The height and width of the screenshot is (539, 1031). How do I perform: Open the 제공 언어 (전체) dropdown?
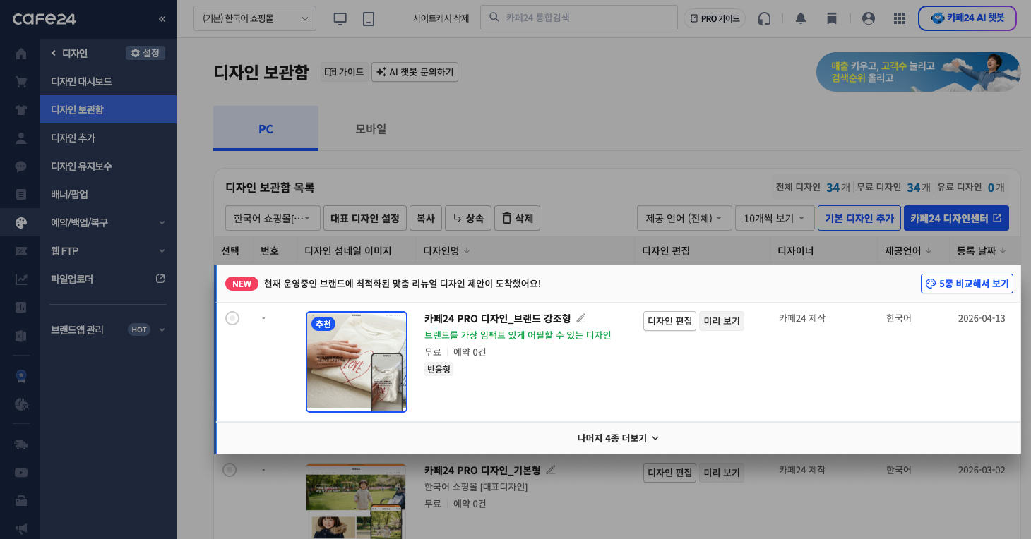coord(684,219)
